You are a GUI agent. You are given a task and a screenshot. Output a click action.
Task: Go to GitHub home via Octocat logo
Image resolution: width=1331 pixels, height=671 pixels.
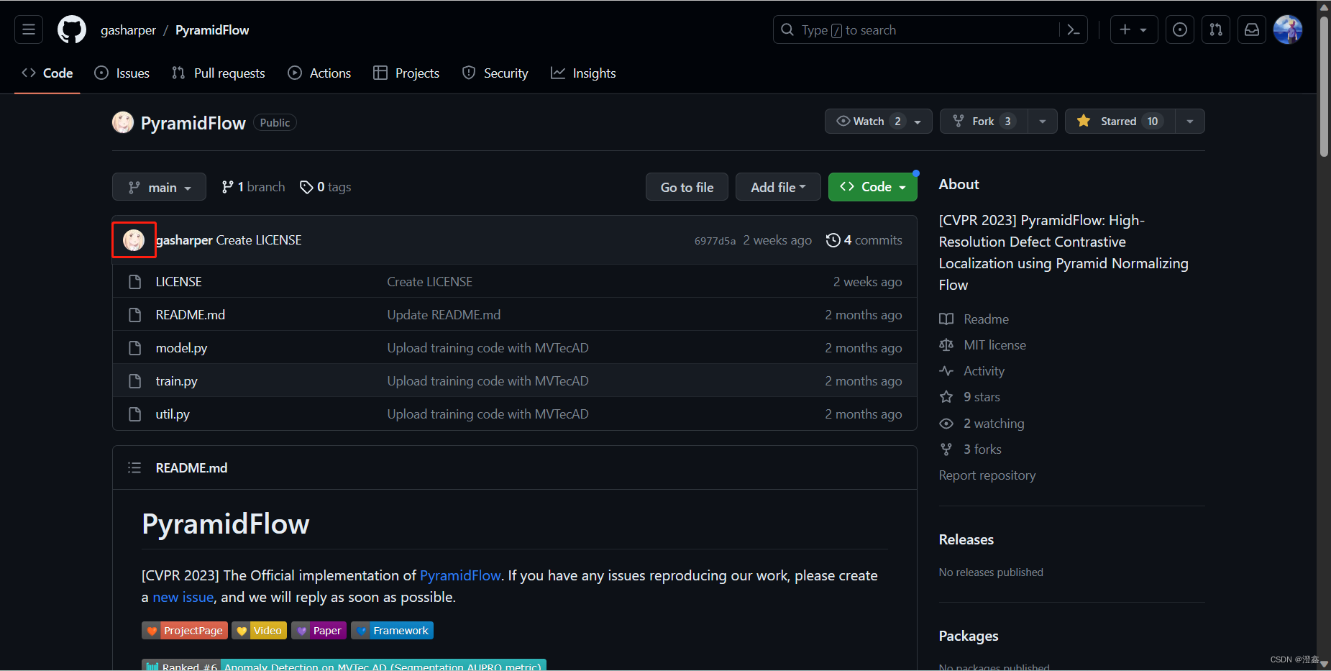coord(72,29)
